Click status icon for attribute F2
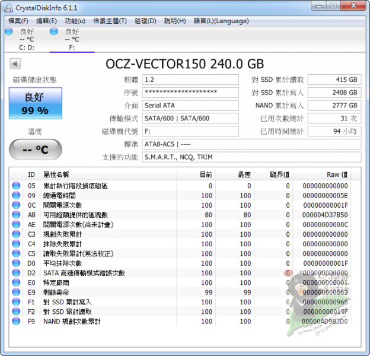Screen dimensions: 370x356 click(x=16, y=311)
